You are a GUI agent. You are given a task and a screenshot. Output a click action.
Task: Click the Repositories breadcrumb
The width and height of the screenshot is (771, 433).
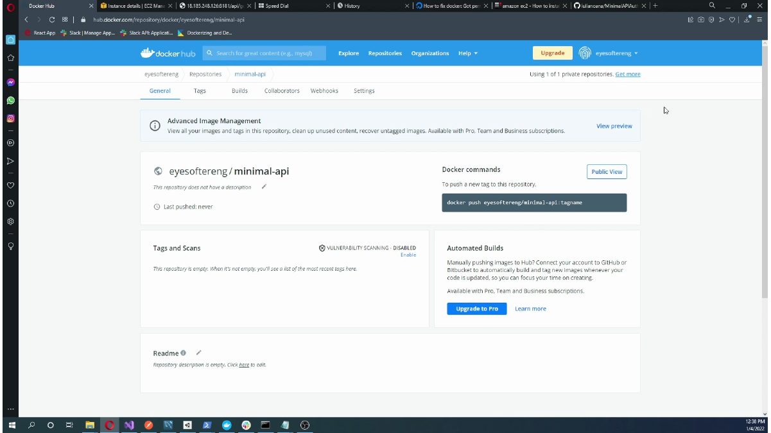(x=205, y=74)
